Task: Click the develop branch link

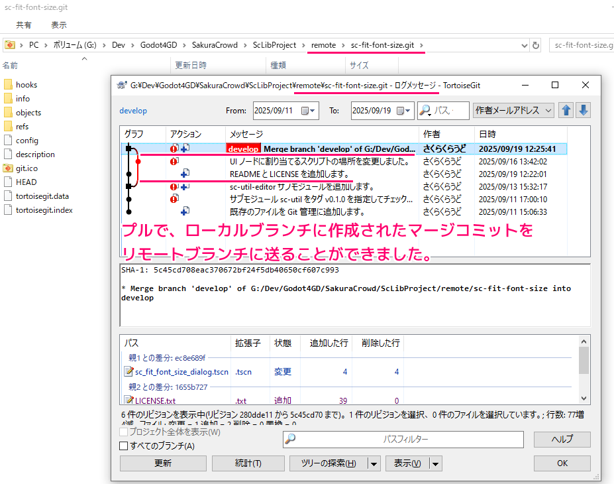Action: click(x=133, y=111)
